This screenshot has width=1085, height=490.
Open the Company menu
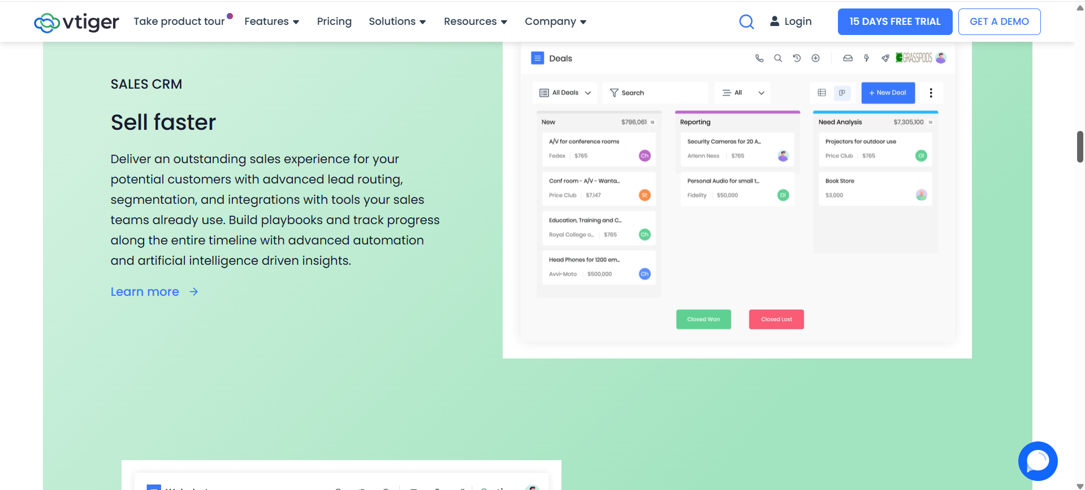(x=555, y=21)
